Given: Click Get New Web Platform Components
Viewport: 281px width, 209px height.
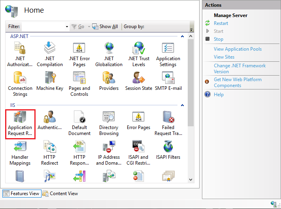Looking at the screenshot, I should tap(238, 82).
